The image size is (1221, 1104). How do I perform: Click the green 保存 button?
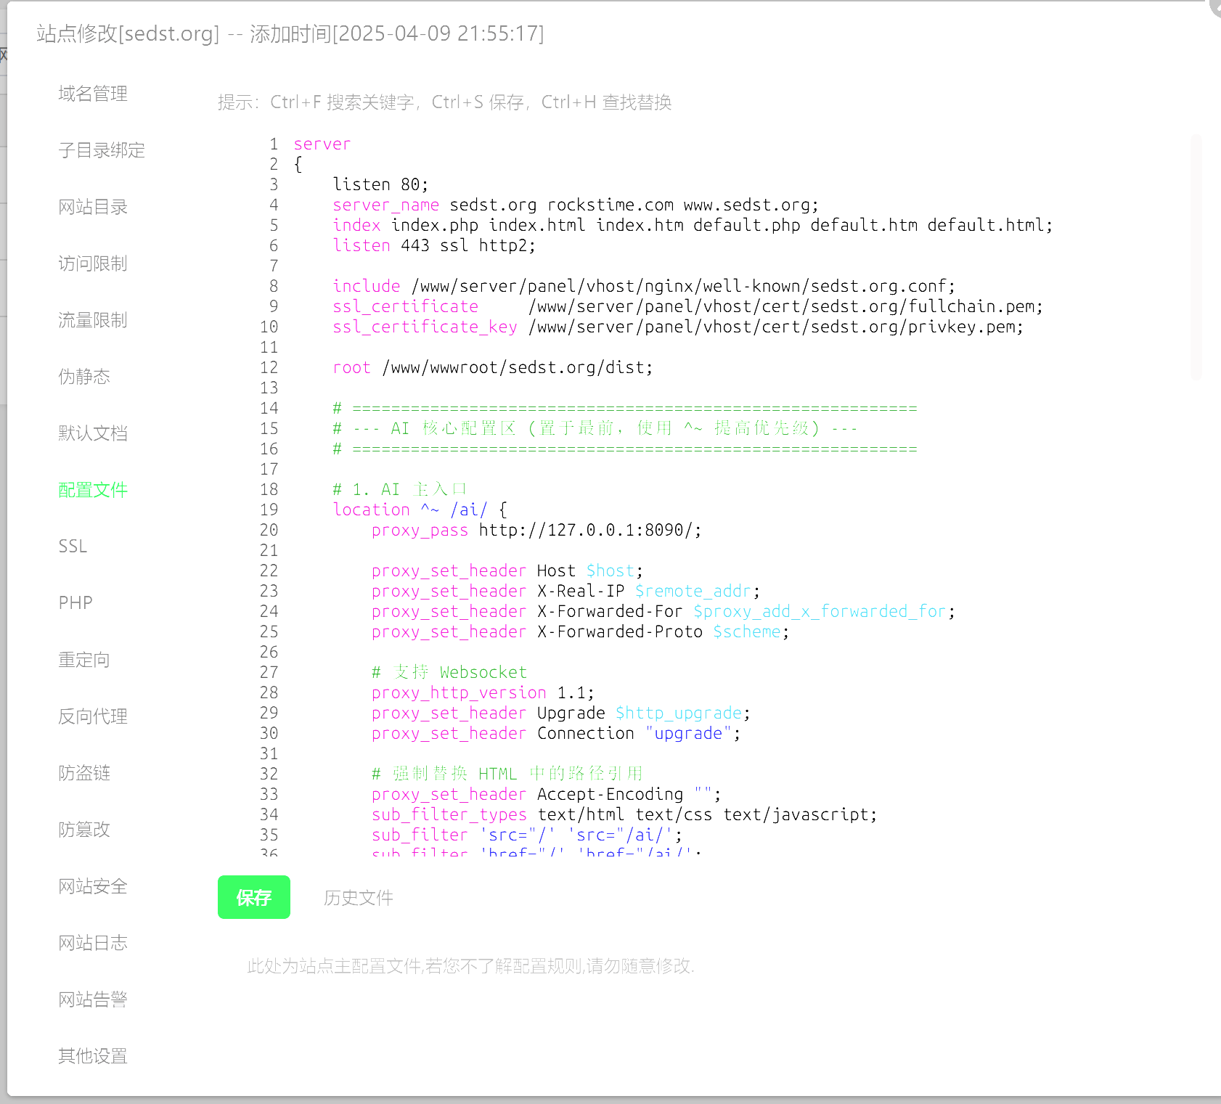point(254,898)
